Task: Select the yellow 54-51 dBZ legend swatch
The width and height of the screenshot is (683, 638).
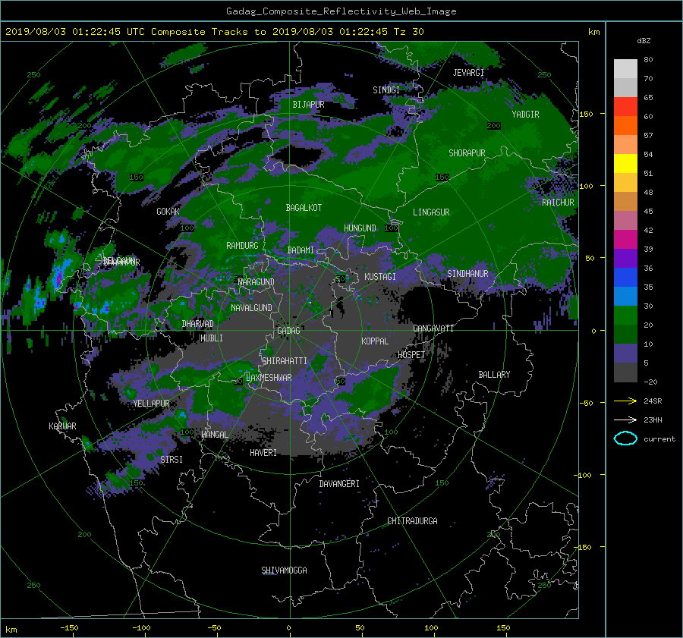Action: [625, 163]
